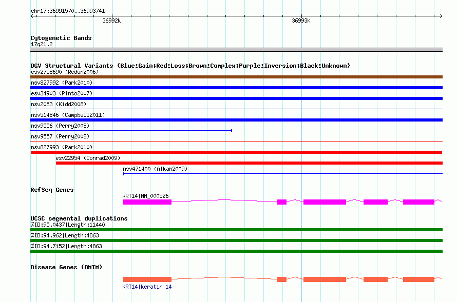457x302 pixels.
Task: Click the blue nsv514846 gain bar
Action: 236,120
